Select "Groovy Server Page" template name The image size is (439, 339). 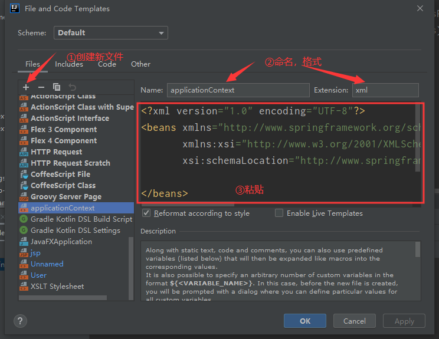coord(66,197)
